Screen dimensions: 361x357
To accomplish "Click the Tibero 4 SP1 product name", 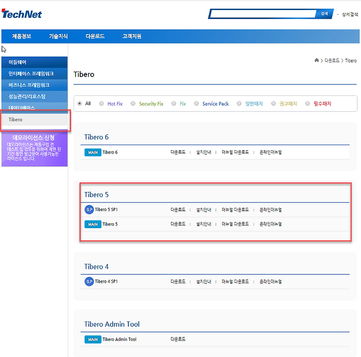I will 106,281.
